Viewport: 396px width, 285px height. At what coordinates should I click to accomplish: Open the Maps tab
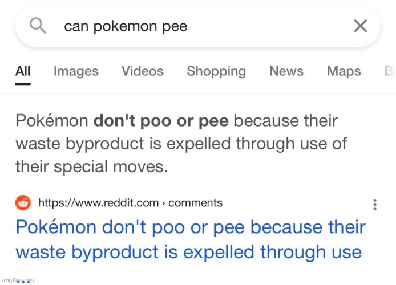344,71
